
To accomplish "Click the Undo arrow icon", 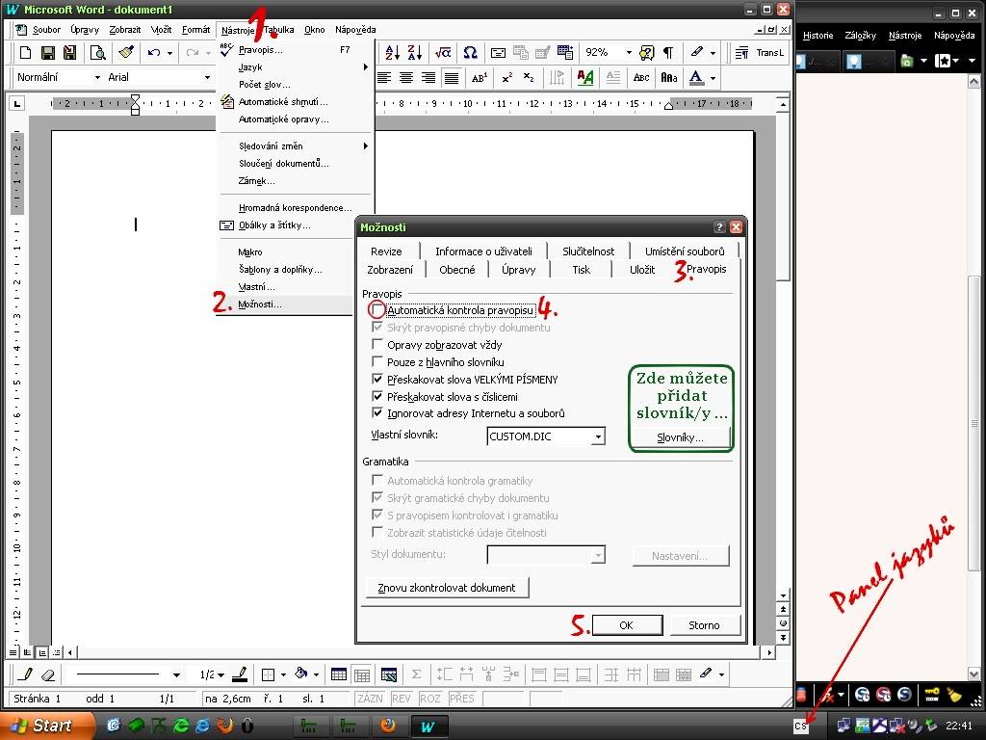I will tap(154, 53).
